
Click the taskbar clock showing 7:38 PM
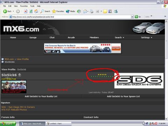point(162,124)
